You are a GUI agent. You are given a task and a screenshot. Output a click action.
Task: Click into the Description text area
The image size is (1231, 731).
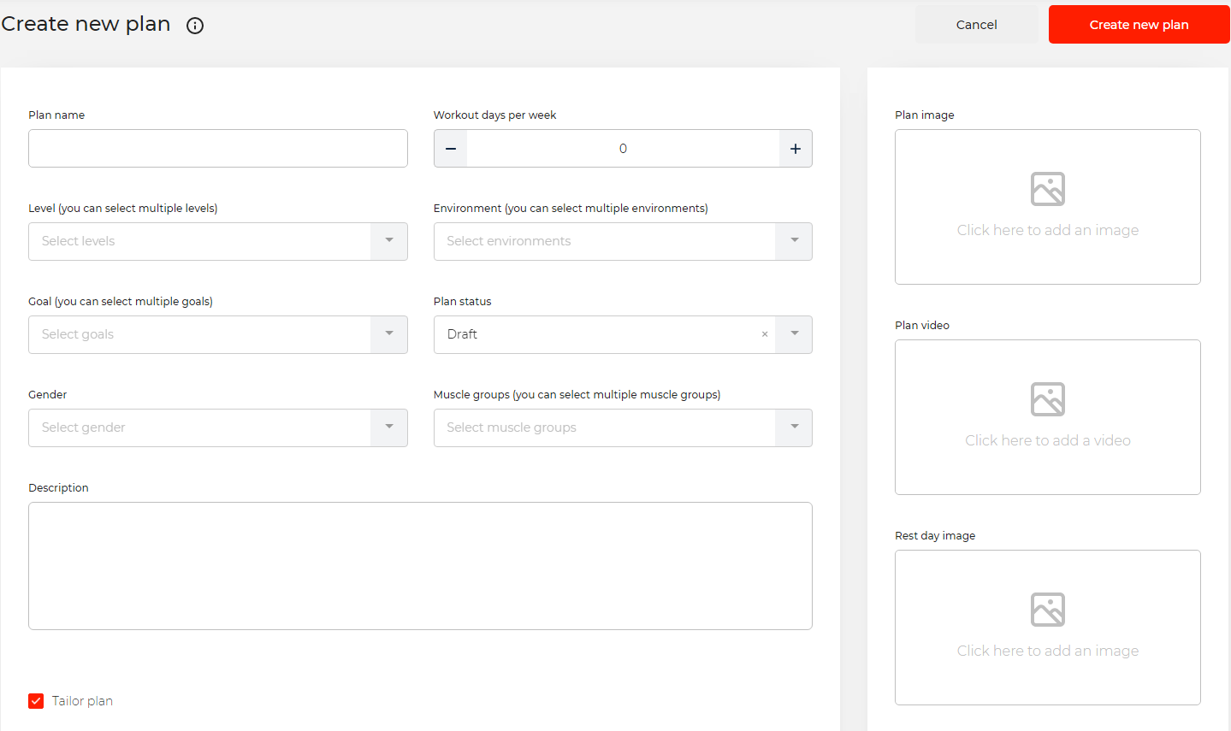click(x=420, y=566)
